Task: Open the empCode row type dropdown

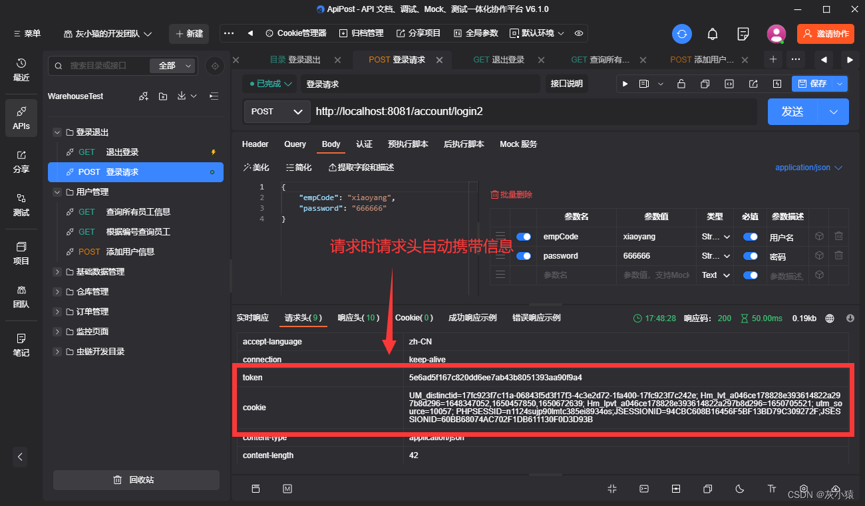Action: point(716,237)
